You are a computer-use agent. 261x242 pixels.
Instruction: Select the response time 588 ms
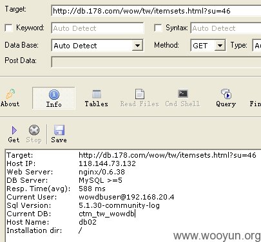[92, 189]
